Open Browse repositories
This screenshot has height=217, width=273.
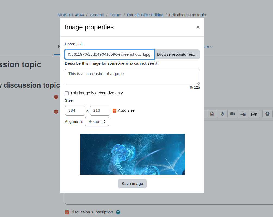click(177, 54)
